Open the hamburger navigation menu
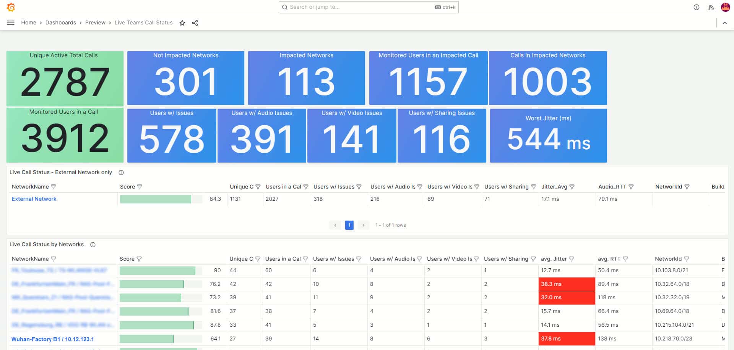This screenshot has width=734, height=350. click(x=11, y=23)
